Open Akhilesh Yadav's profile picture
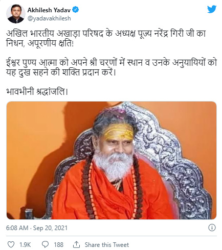The height and width of the screenshot is (250, 222). pyautogui.click(x=16, y=14)
